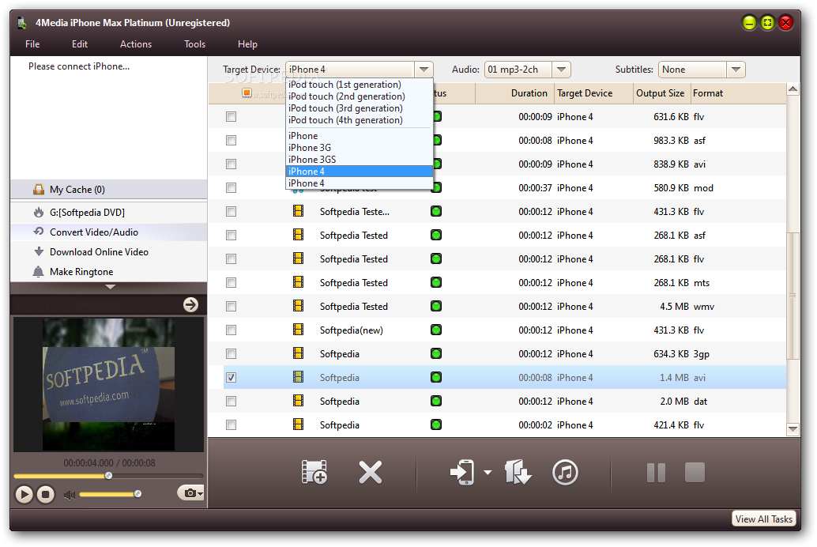Check the box for the 983.3 KB asf row
817x547 pixels.
coord(231,140)
